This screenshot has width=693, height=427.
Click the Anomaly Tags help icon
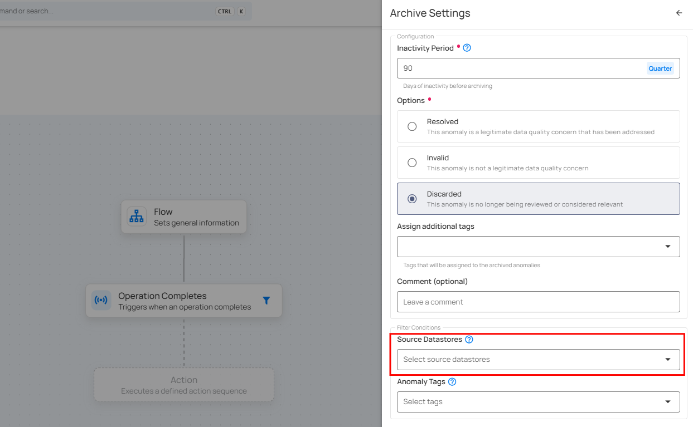tap(452, 382)
